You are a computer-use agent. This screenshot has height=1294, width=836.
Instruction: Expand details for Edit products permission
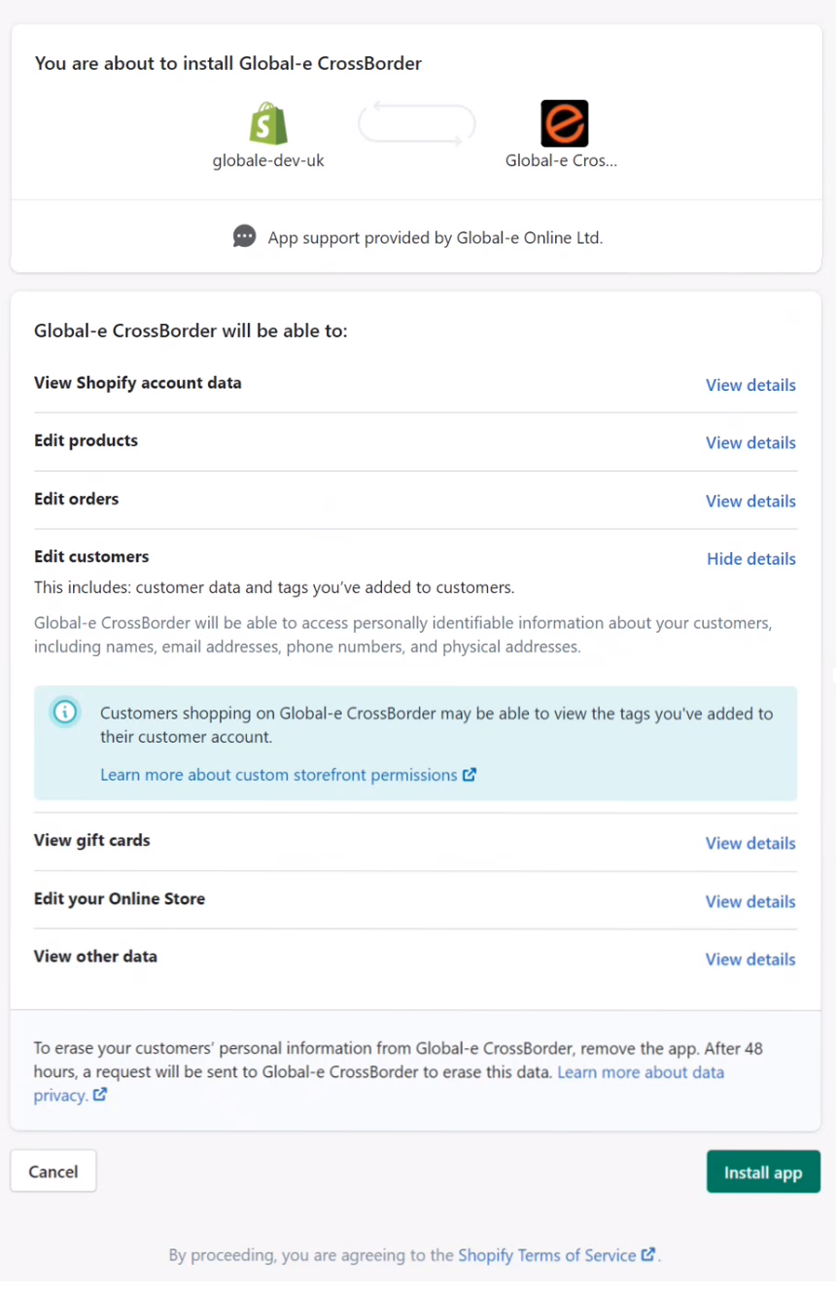click(750, 442)
